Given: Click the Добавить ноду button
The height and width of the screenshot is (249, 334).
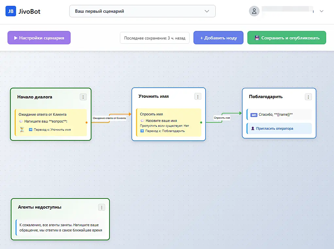Looking at the screenshot, I should [x=218, y=38].
